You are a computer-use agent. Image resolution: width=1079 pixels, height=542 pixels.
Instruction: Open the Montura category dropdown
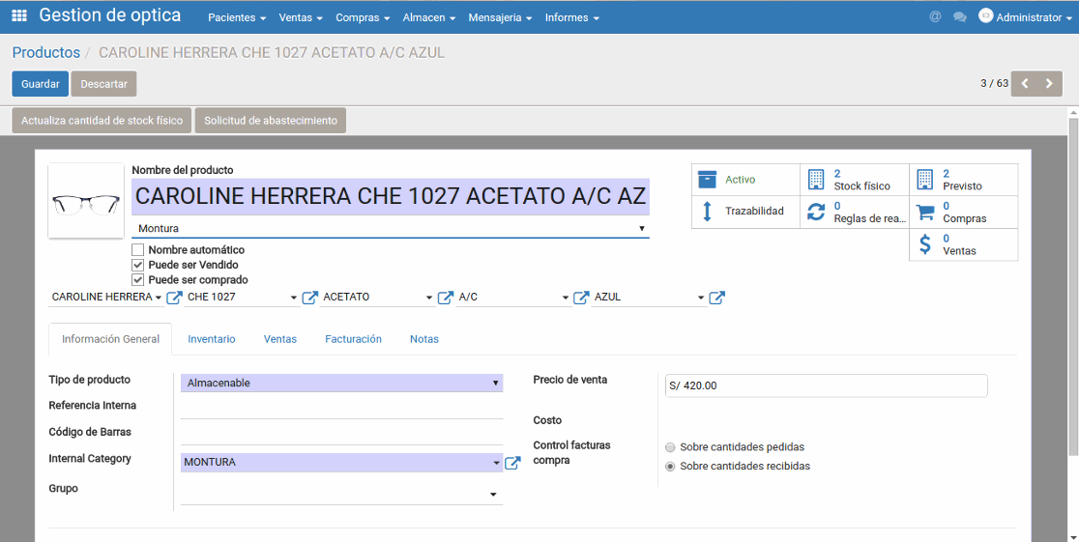click(390, 229)
